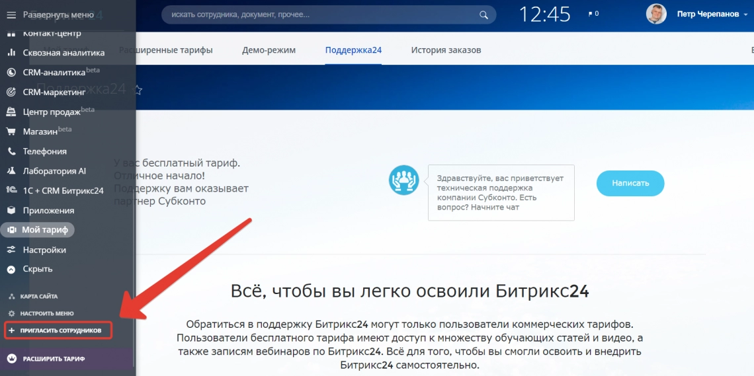Click the CRM-маркетинг target icon
Image resolution: width=754 pixels, height=376 pixels.
click(11, 92)
